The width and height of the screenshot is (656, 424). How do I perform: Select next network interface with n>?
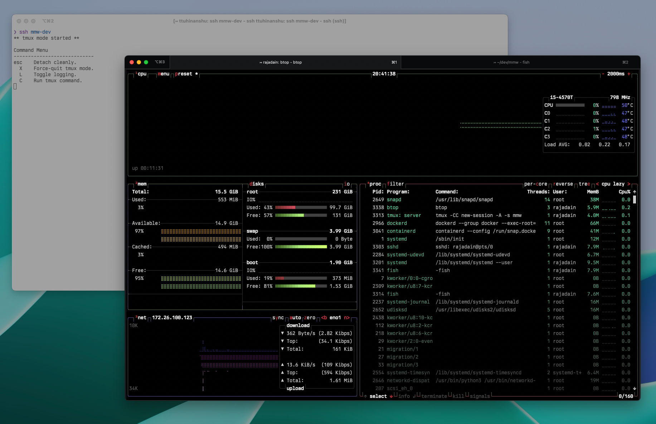tap(347, 318)
